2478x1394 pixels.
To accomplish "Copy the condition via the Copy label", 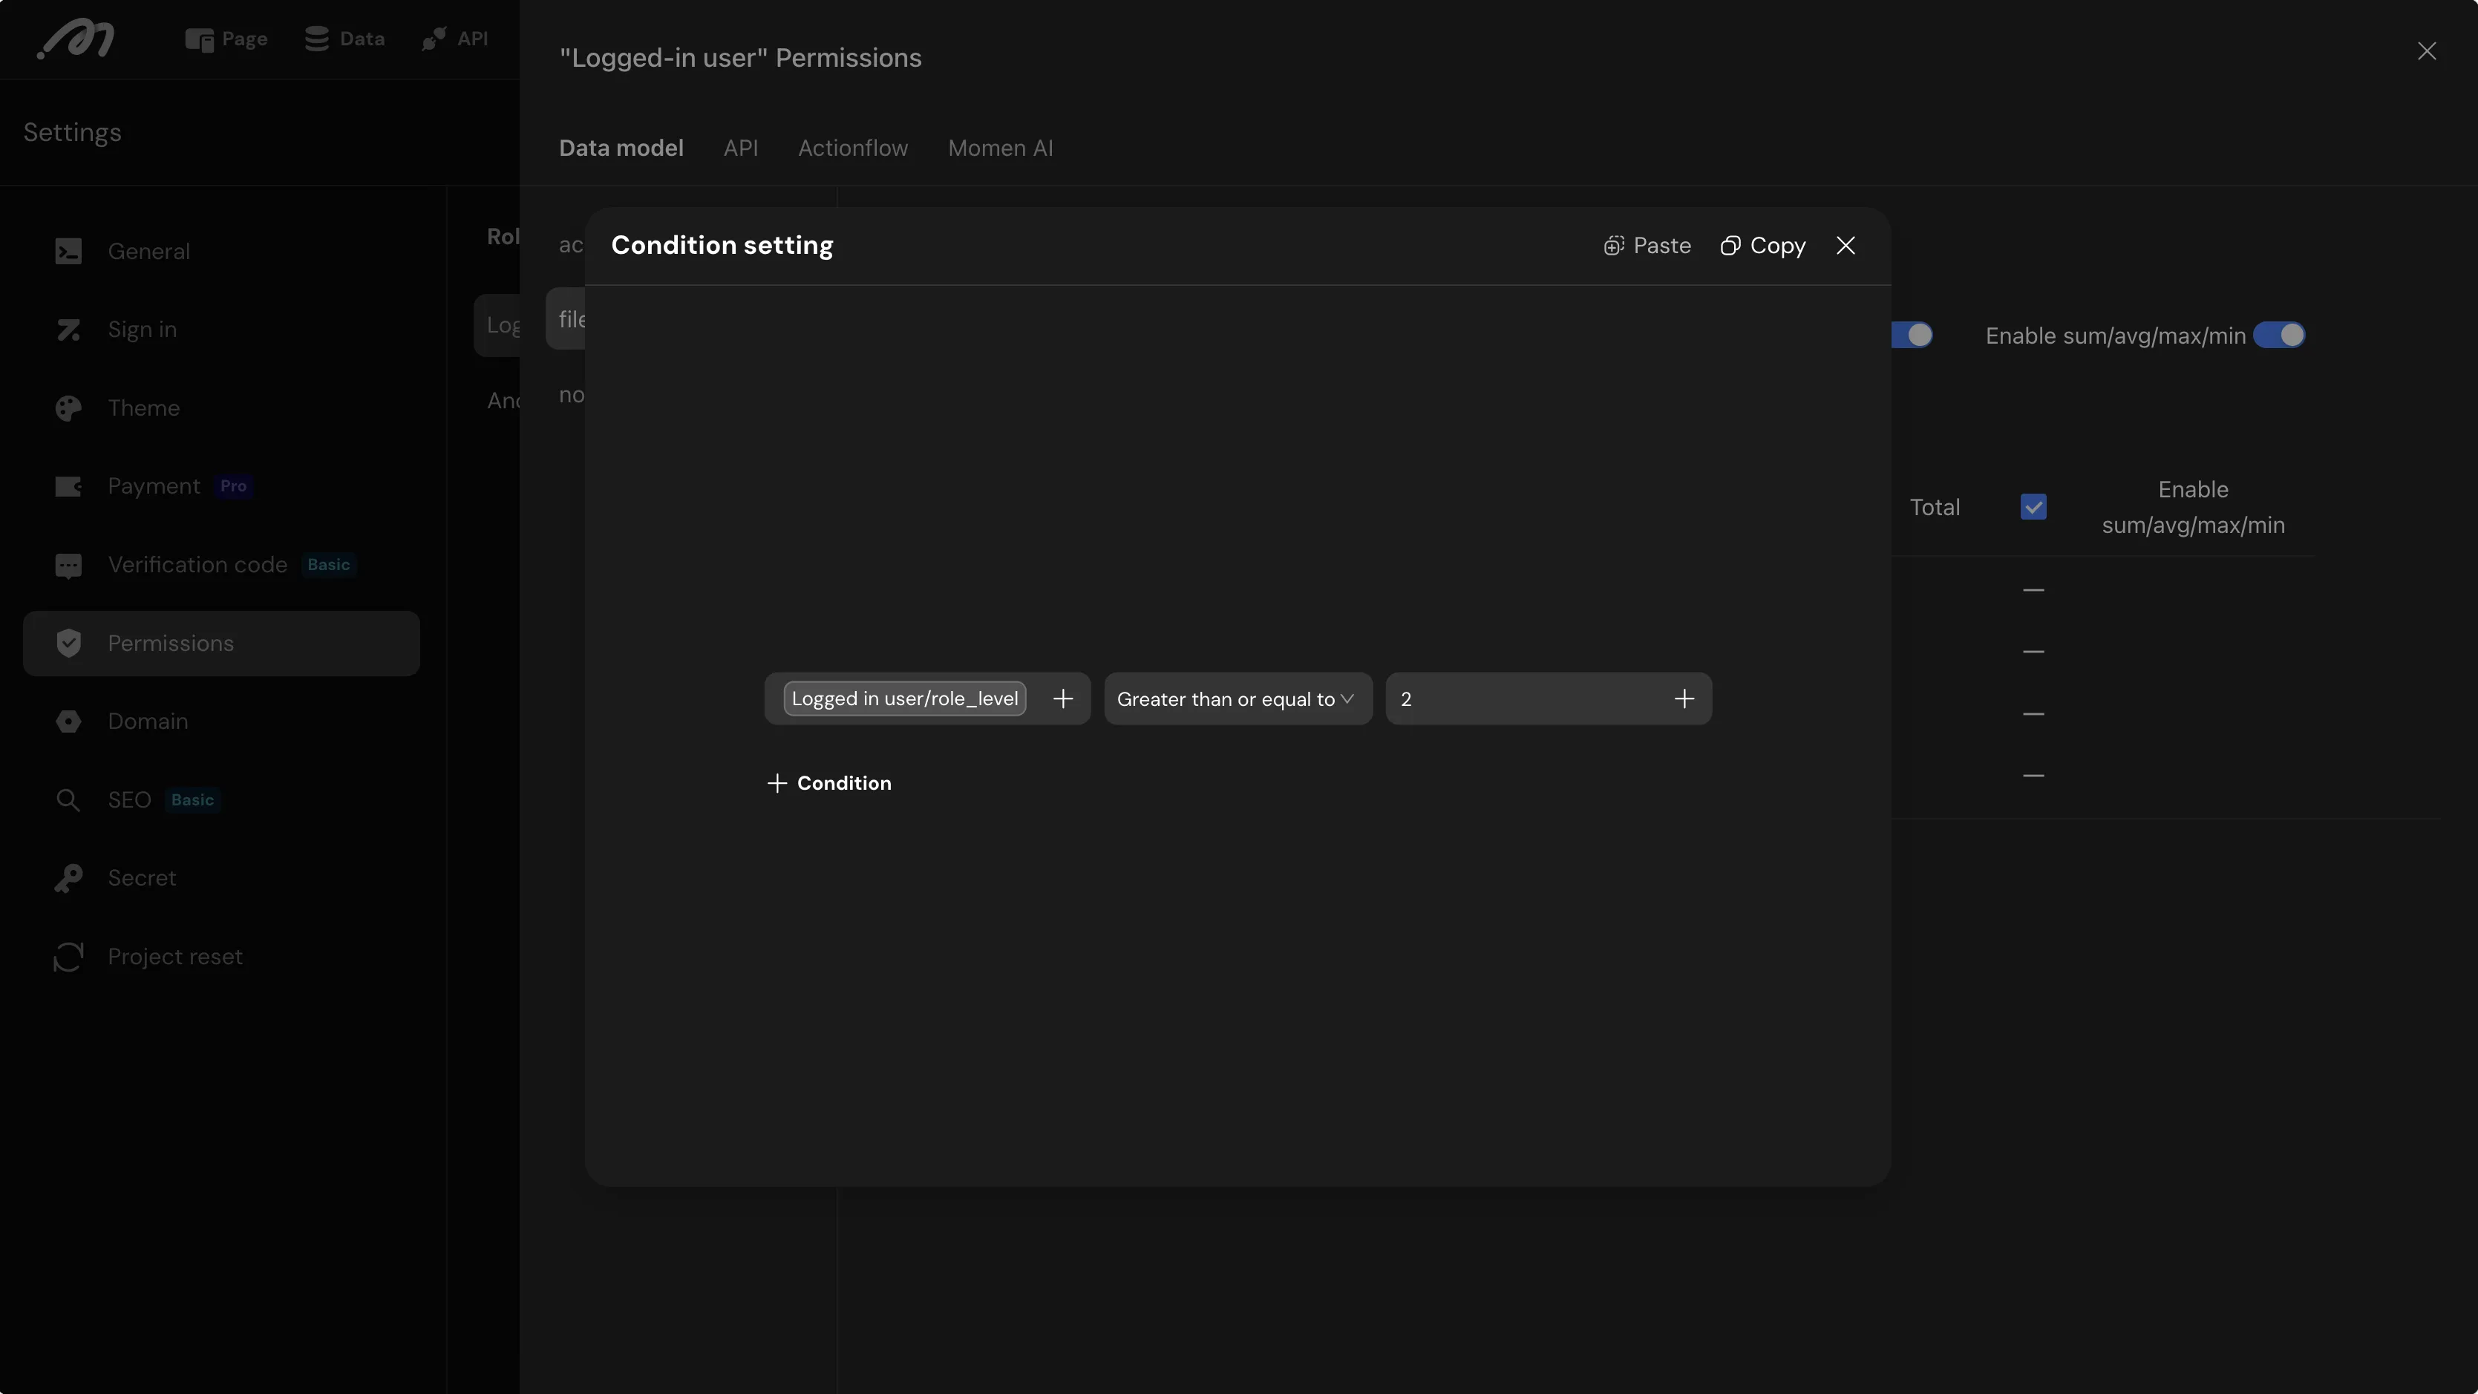I will pos(1778,246).
